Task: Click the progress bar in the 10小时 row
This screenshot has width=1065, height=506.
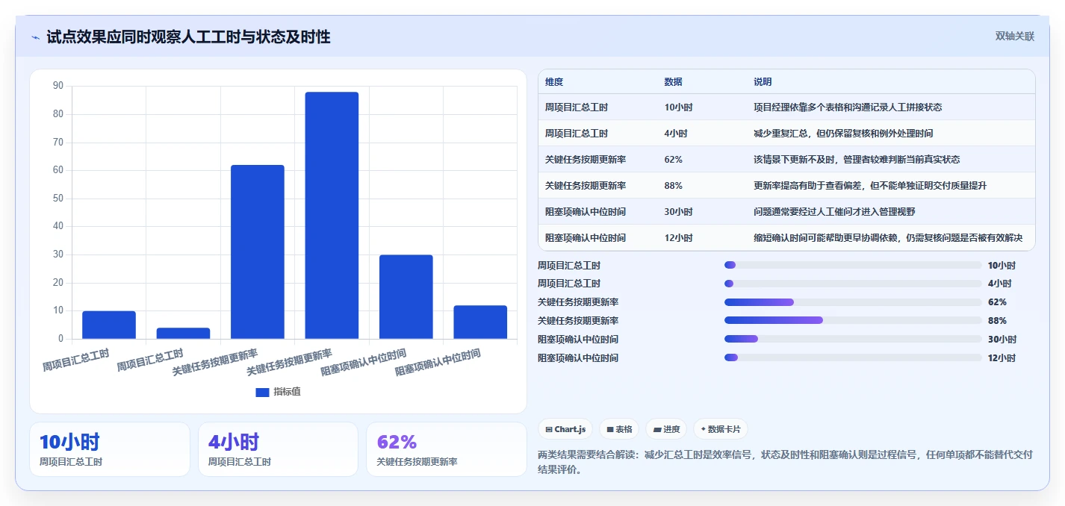Action: [853, 265]
